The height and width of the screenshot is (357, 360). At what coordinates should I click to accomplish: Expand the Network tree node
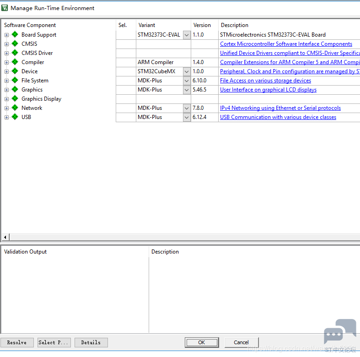[7, 108]
